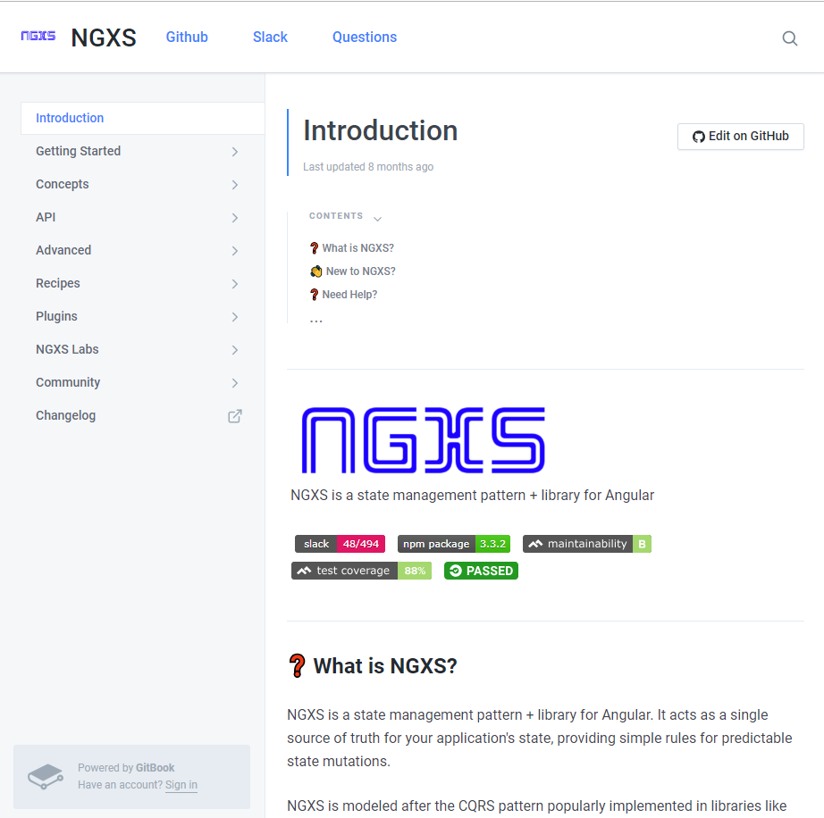Click the test coverage 88% badge
This screenshot has width=824, height=818.
click(x=361, y=571)
